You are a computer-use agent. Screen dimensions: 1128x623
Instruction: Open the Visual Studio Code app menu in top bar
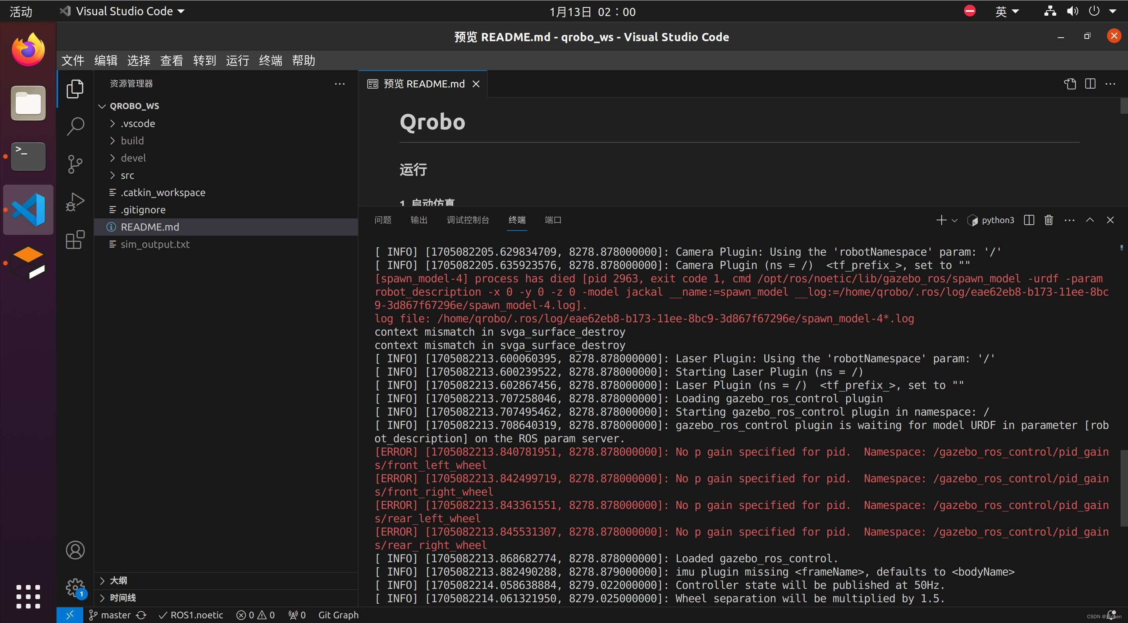point(122,11)
